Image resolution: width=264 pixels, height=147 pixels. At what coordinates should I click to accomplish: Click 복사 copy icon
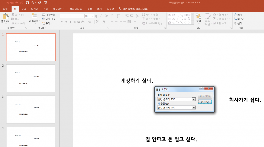click(x=13, y=19)
